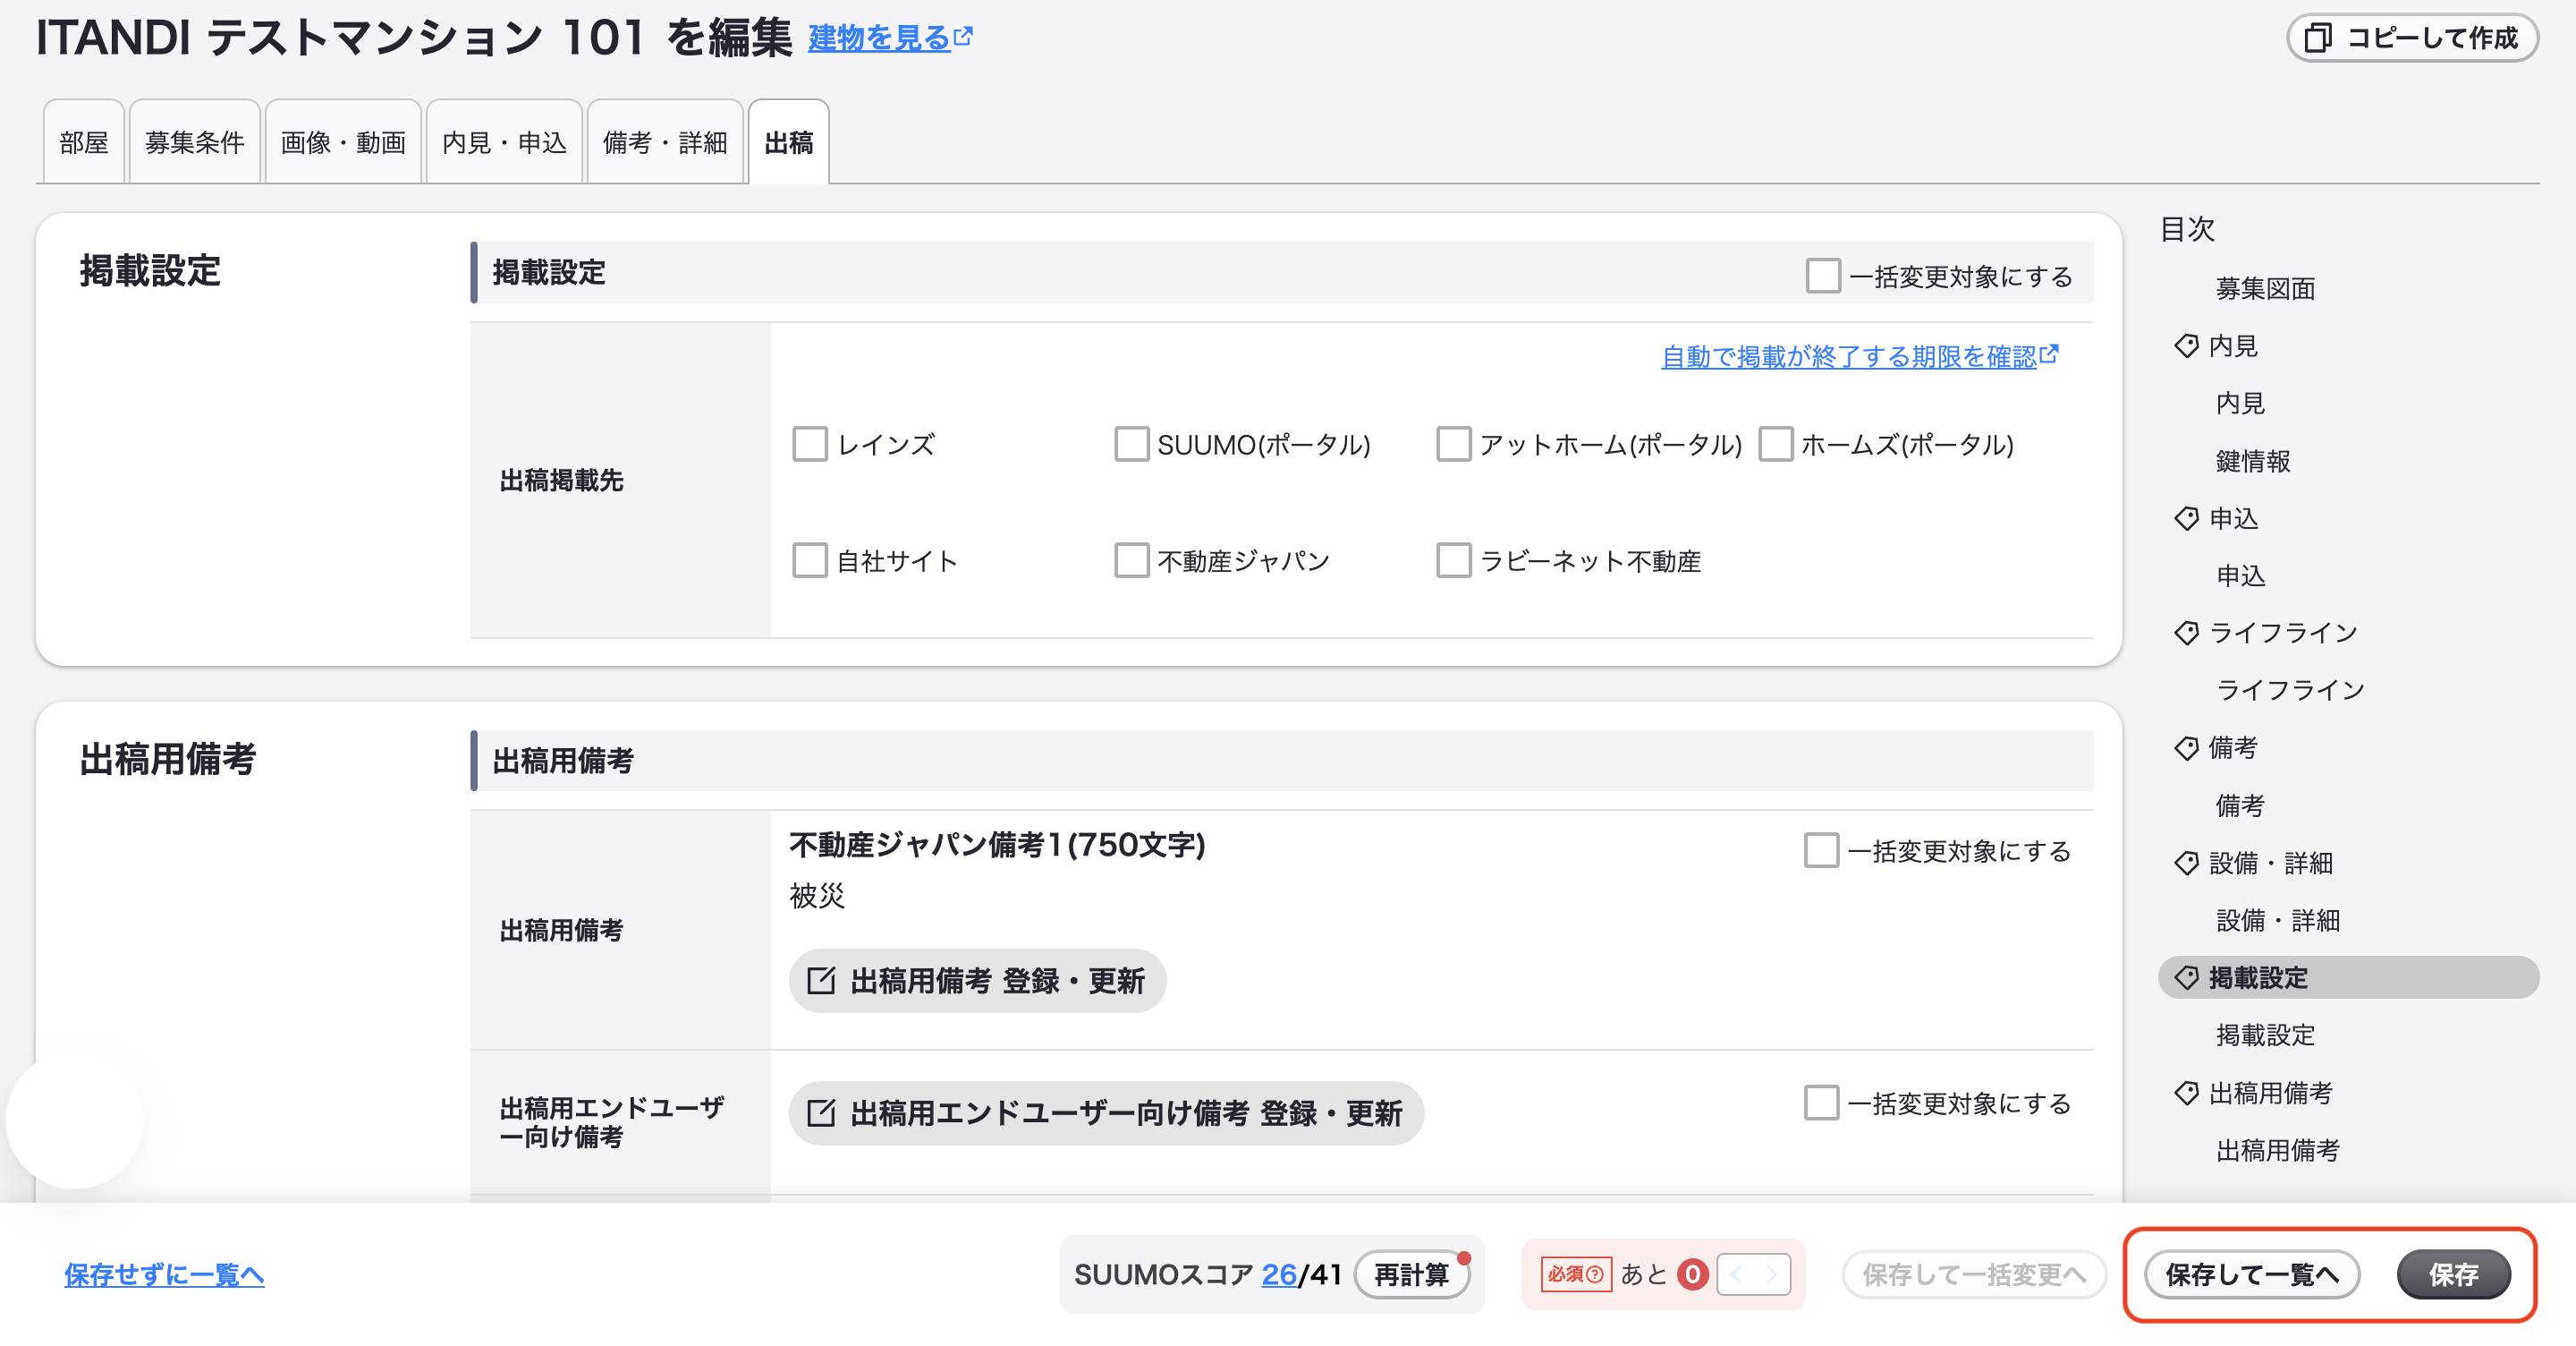Check 一括変更対象にする in the 掲載設定 header

[x=1823, y=276]
